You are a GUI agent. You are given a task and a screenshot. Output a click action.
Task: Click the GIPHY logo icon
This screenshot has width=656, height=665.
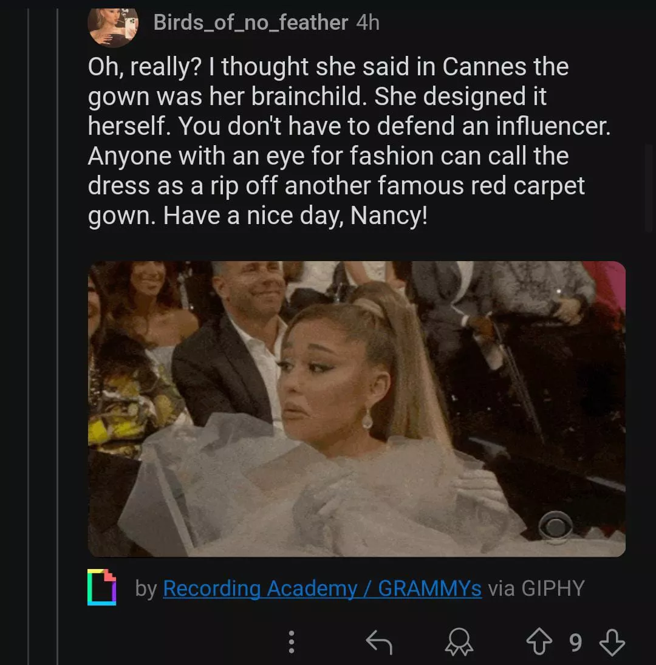point(101,588)
